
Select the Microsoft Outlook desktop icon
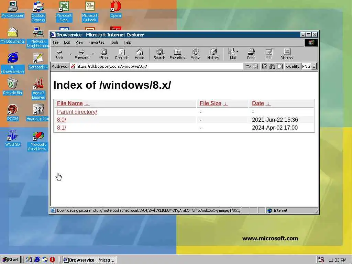(90, 12)
